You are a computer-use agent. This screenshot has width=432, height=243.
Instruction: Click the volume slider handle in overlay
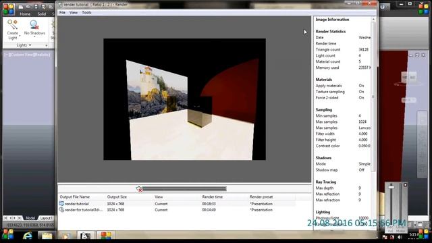[391, 187]
